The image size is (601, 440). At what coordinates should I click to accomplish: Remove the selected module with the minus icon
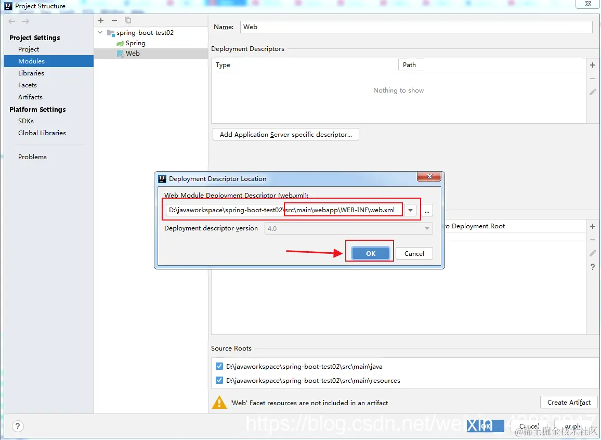(114, 20)
